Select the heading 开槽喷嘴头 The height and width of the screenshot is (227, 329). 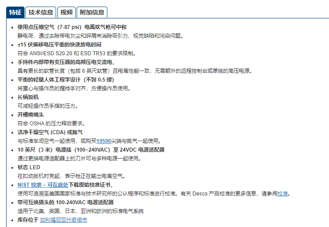pos(31,115)
